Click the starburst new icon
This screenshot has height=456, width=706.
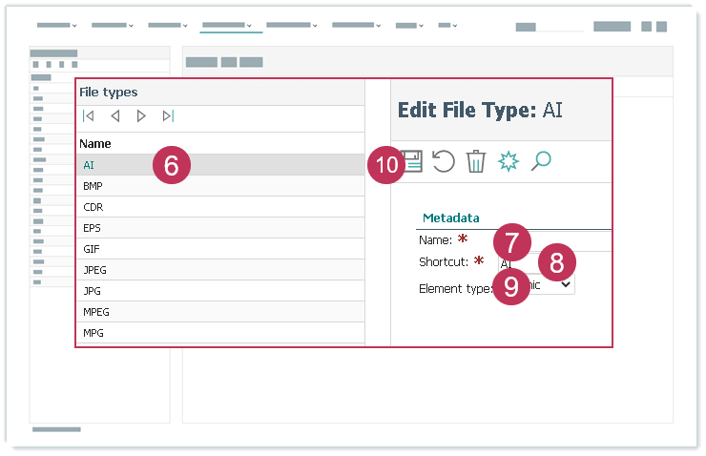coord(508,161)
